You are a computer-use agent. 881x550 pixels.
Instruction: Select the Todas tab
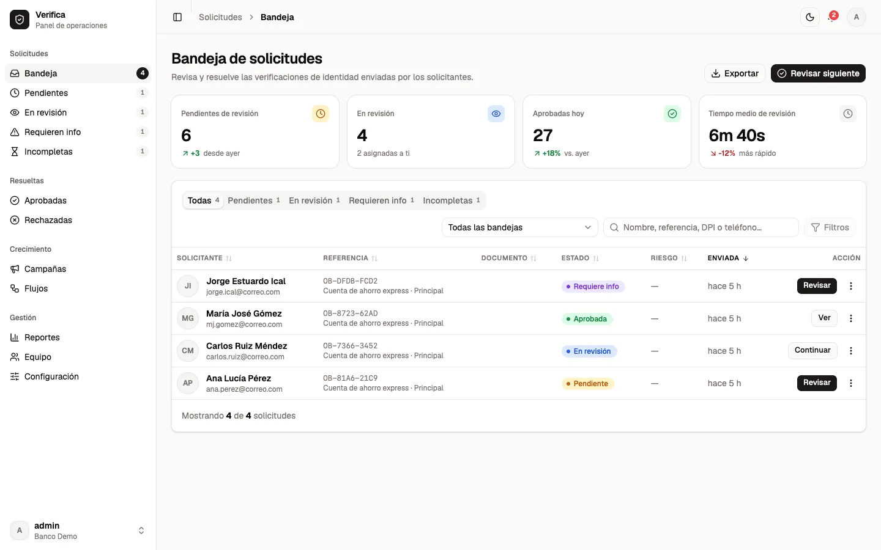(x=203, y=200)
